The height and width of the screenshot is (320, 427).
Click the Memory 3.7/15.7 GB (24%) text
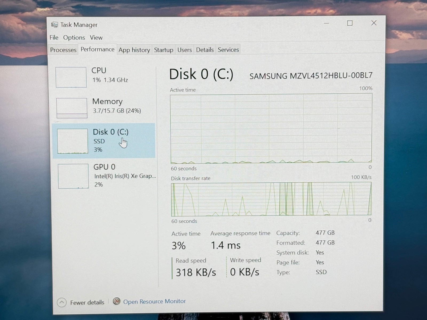point(117,111)
